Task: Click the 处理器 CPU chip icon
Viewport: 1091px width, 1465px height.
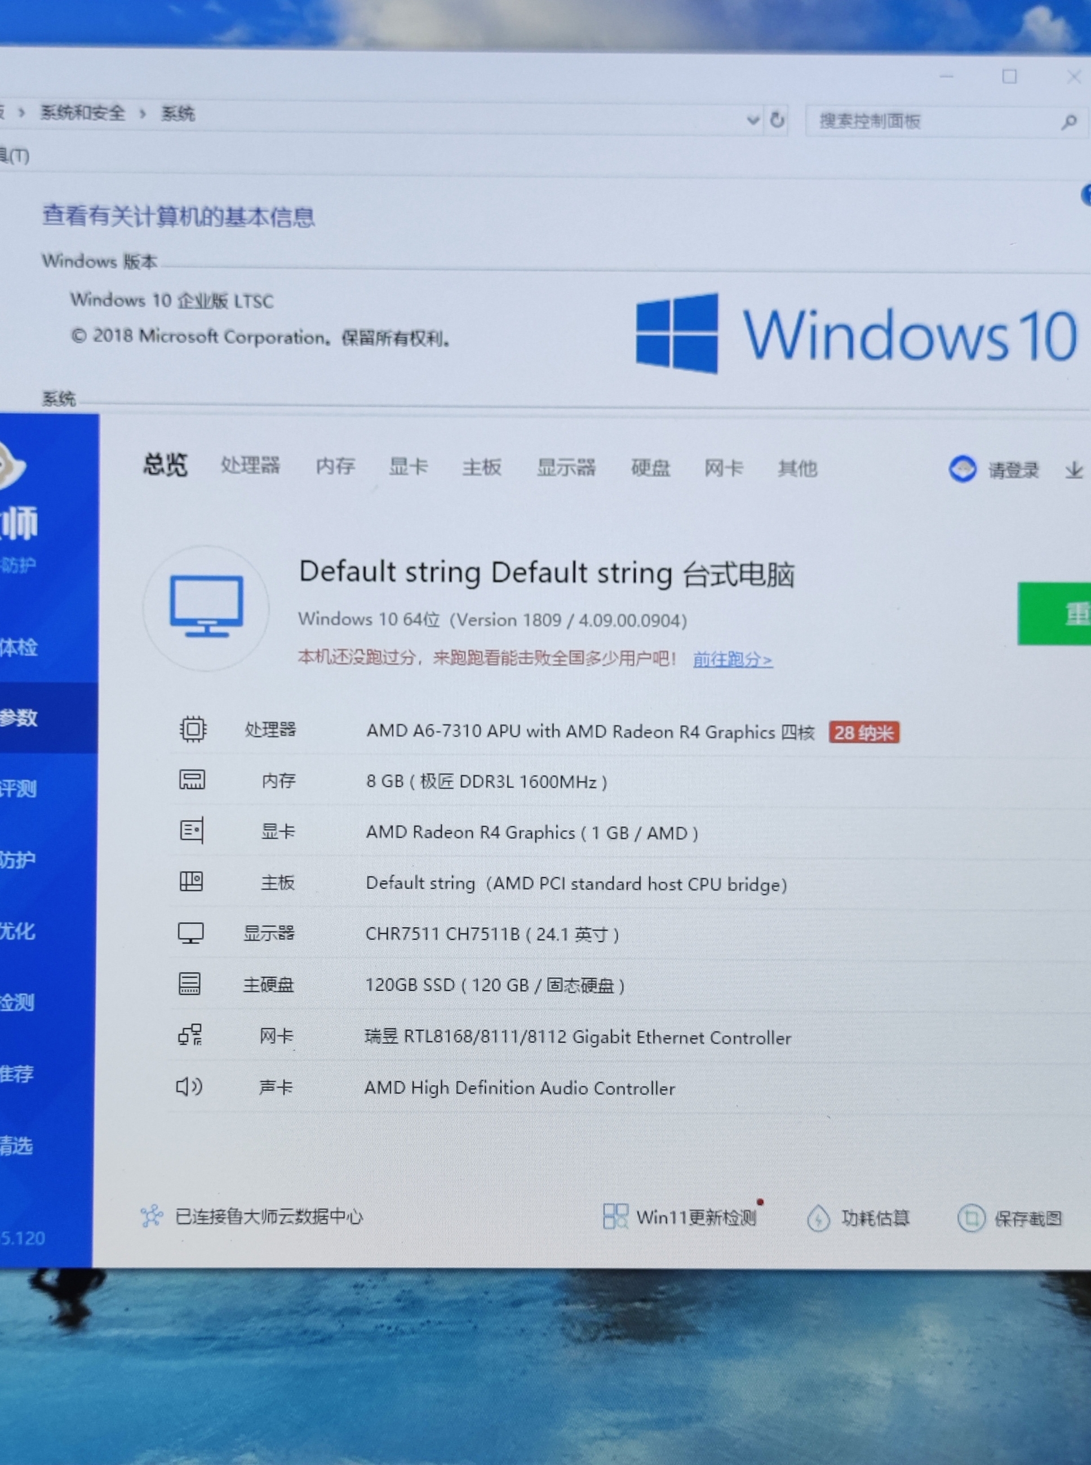Action: (193, 729)
